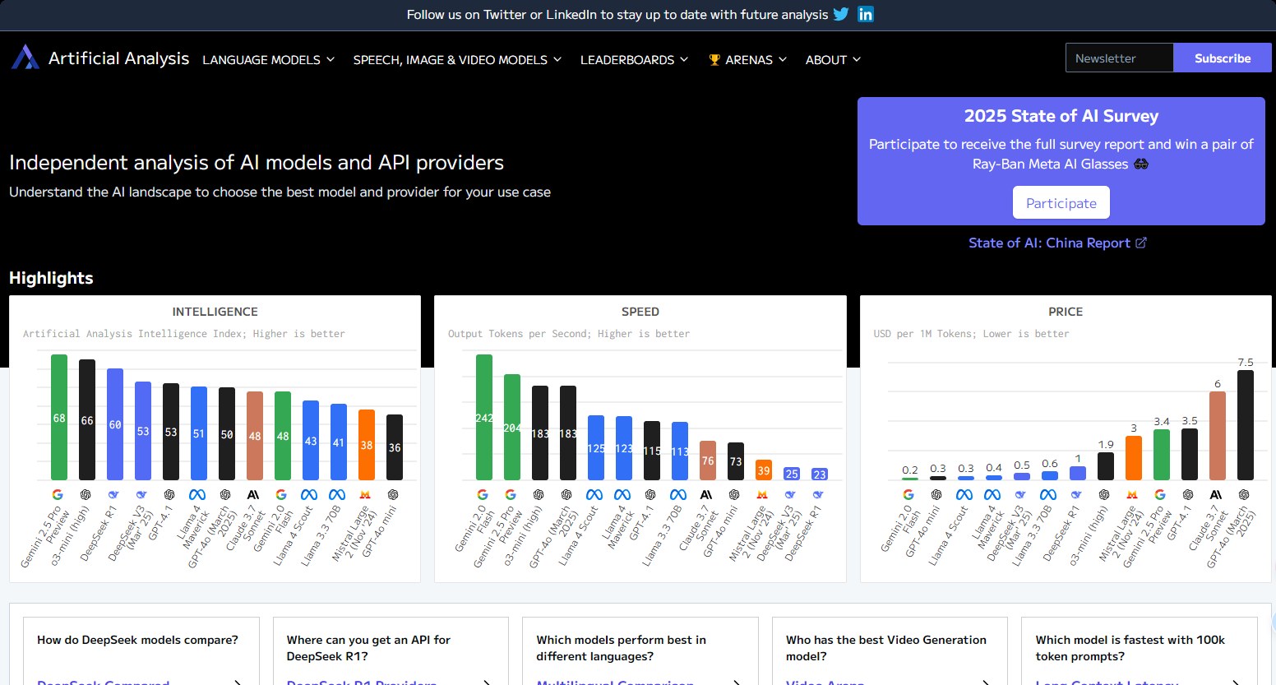Focus the Newsletter email input field

[x=1120, y=58]
